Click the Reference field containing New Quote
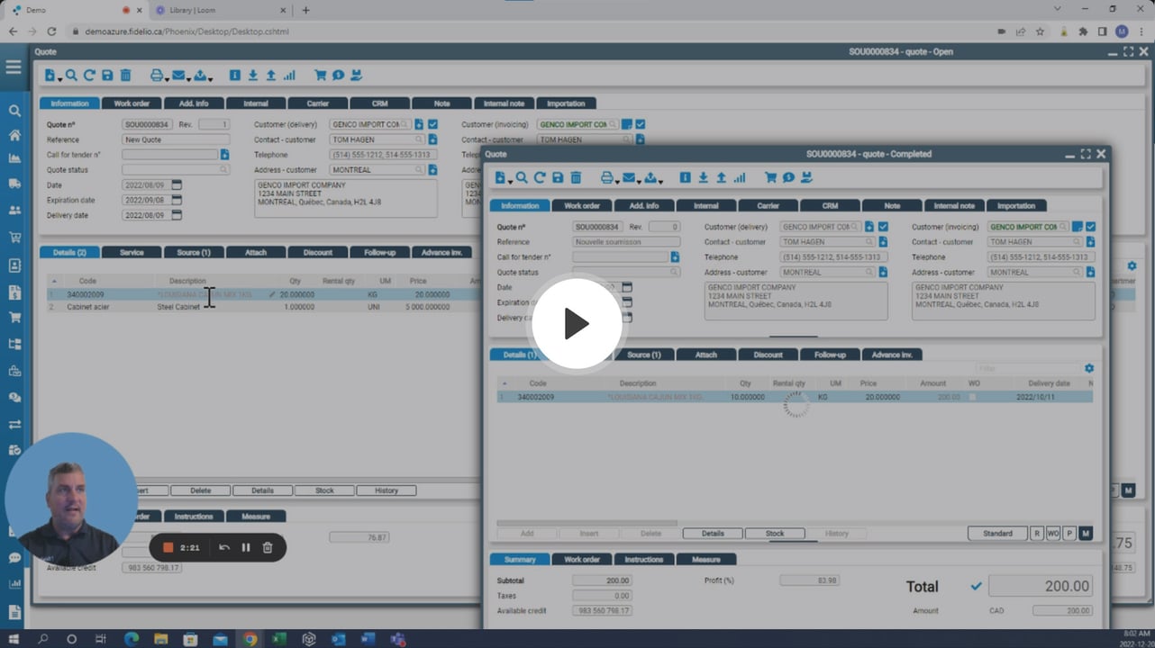This screenshot has height=648, width=1155. 176,139
